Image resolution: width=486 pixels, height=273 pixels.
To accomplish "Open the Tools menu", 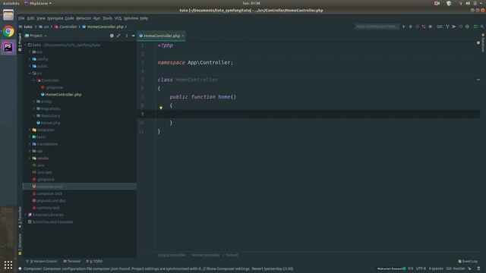I will (x=107, y=18).
